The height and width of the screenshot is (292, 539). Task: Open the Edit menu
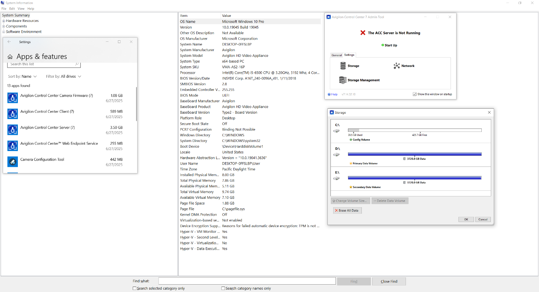tap(12, 8)
